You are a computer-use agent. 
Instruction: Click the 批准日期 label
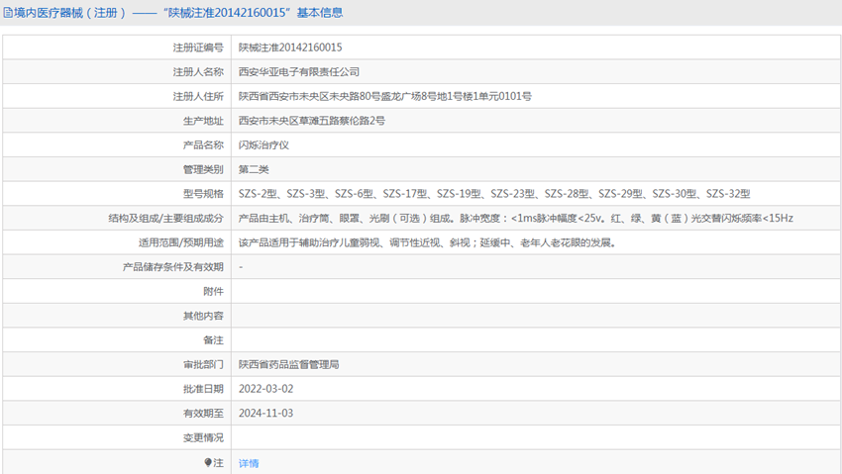(x=203, y=389)
